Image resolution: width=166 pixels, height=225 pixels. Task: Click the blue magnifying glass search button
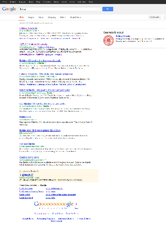(x=108, y=9)
